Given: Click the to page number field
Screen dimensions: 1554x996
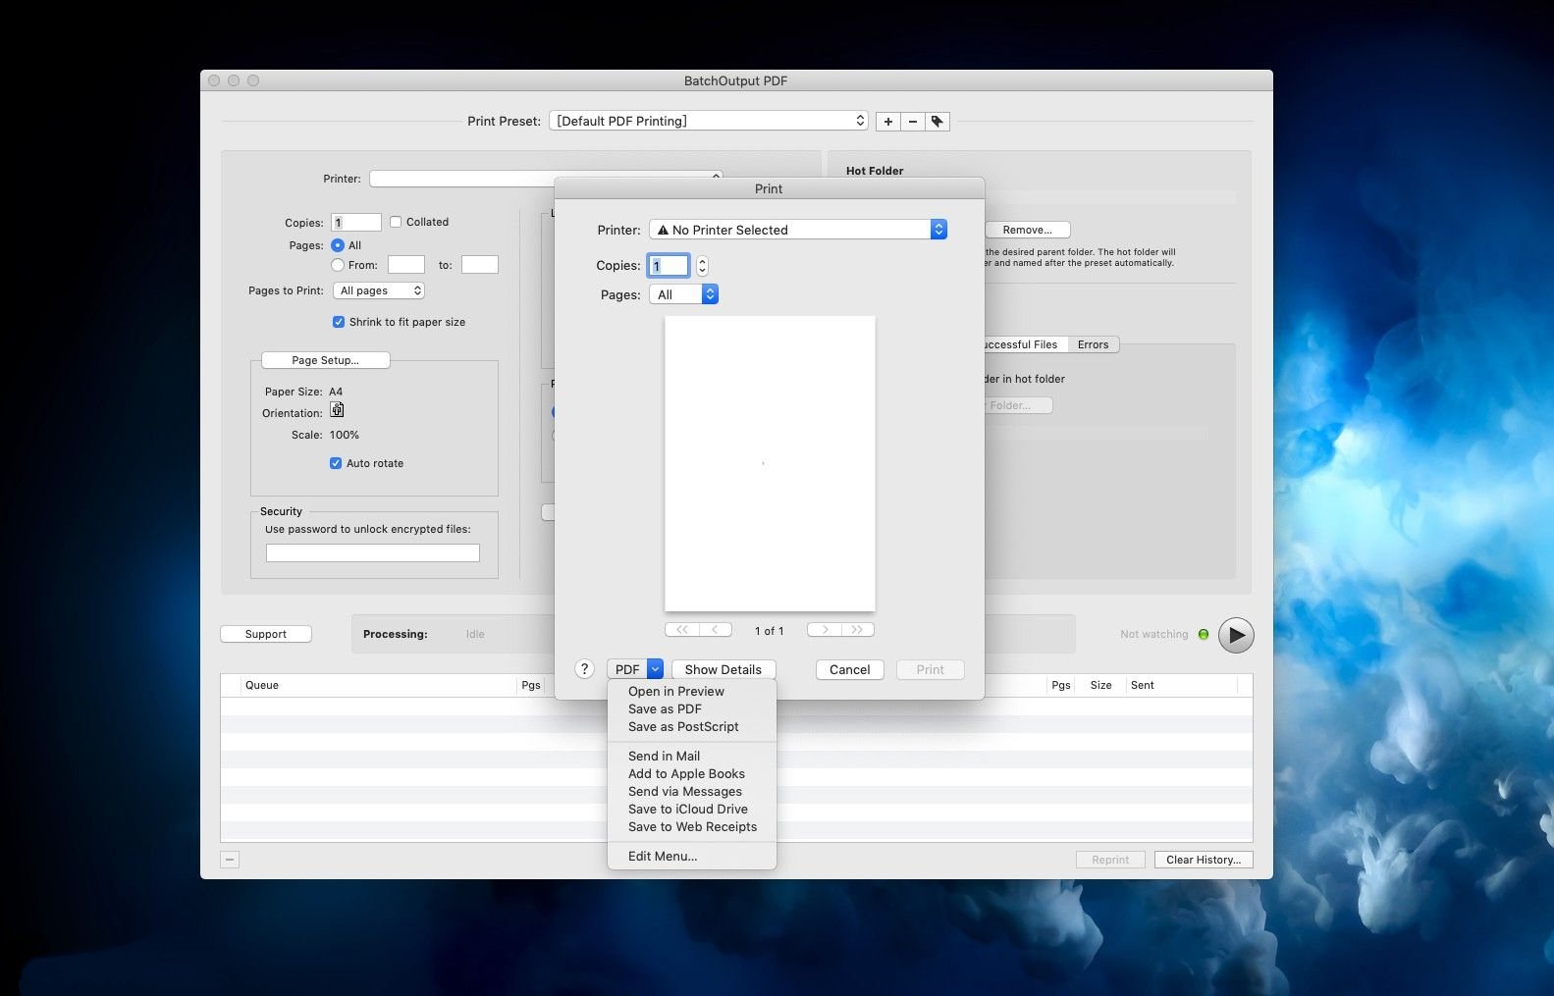Looking at the screenshot, I should click(x=480, y=265).
